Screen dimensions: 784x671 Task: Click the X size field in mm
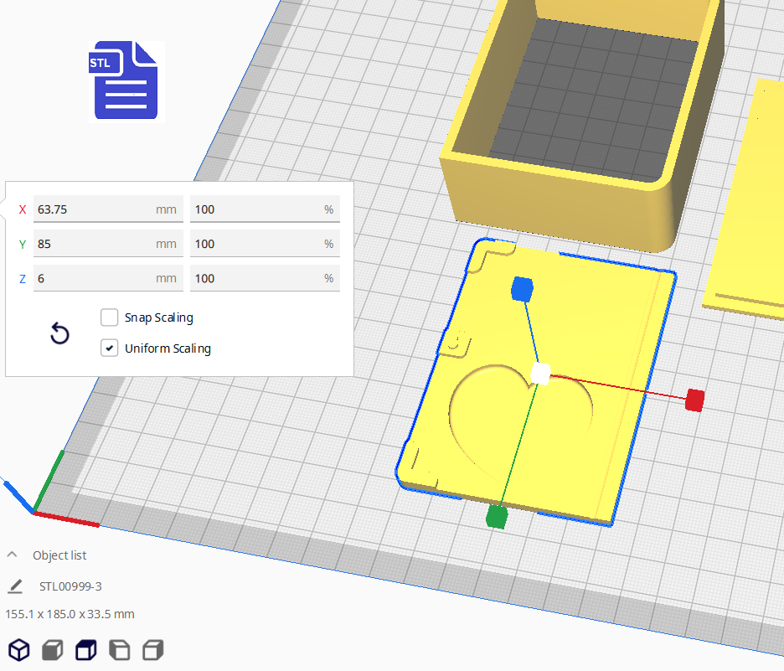tap(92, 209)
